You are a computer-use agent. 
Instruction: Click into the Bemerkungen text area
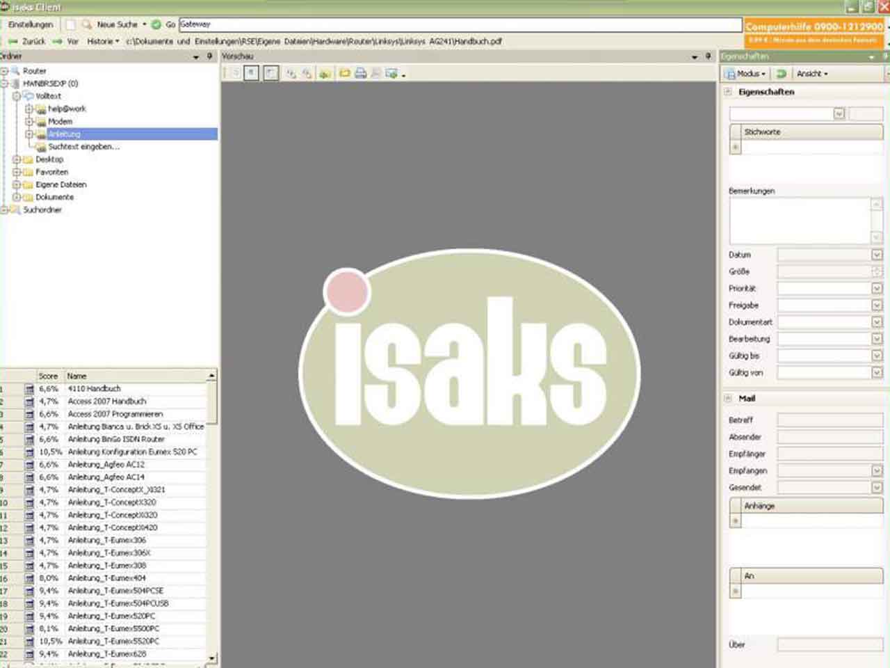click(x=800, y=221)
